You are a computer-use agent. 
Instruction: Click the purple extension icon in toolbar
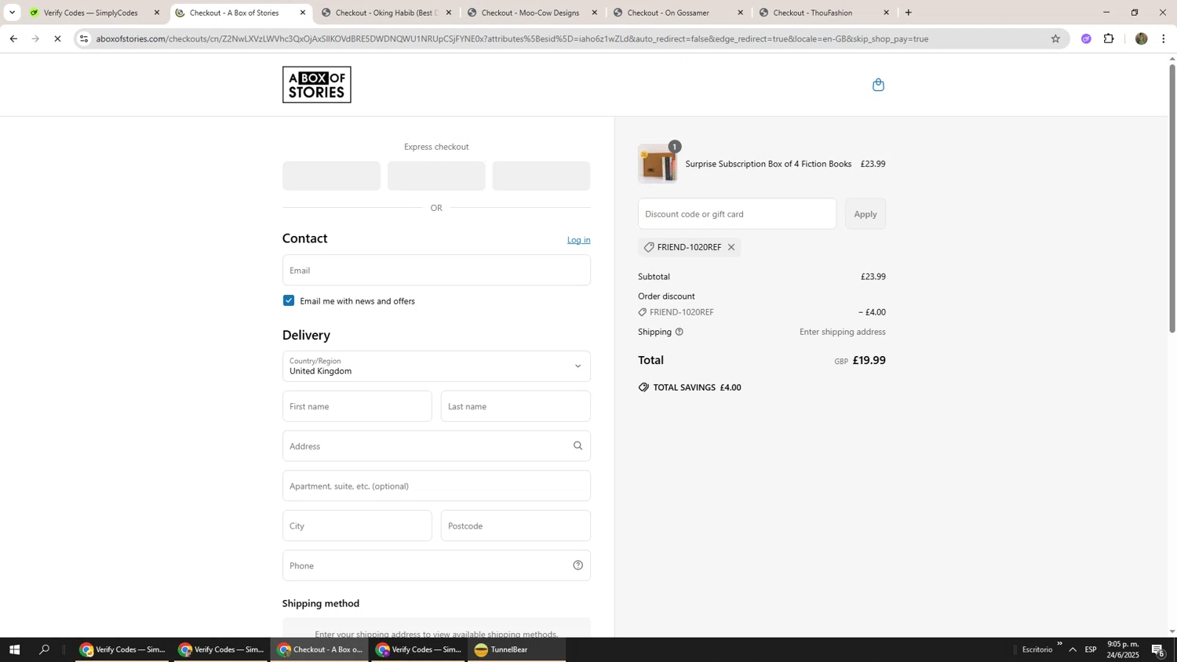click(x=1086, y=38)
